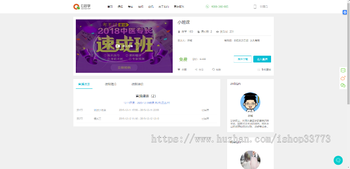Click the teacher biography paragraph
The width and height of the screenshot is (350, 169).
(250, 123)
